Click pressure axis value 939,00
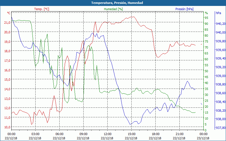This screenshot has width=226, height=141. click(x=221, y=76)
